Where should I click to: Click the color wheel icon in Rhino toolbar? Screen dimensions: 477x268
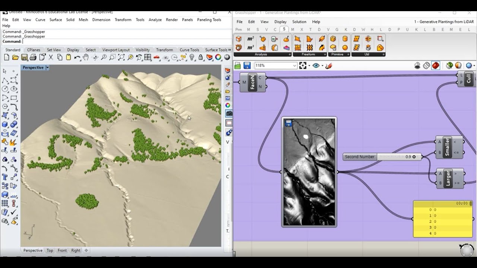pyautogui.click(x=218, y=57)
